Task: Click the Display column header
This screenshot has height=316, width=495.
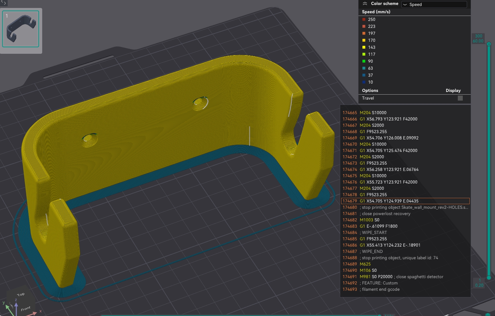Action: click(453, 90)
